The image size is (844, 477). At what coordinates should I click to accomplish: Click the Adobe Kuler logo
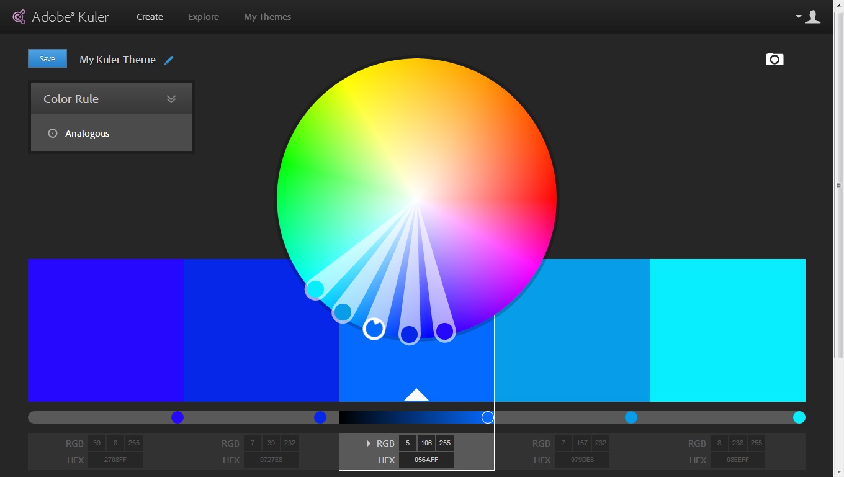click(60, 17)
